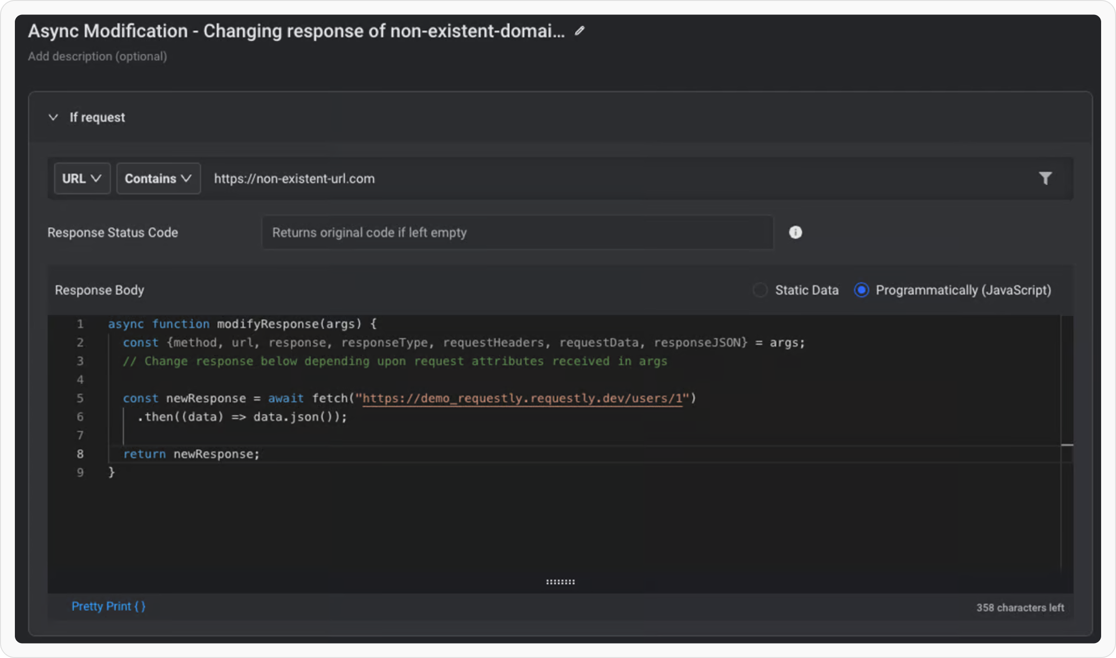Select Programmatically (JavaScript) radio option
1116x658 pixels.
(861, 290)
